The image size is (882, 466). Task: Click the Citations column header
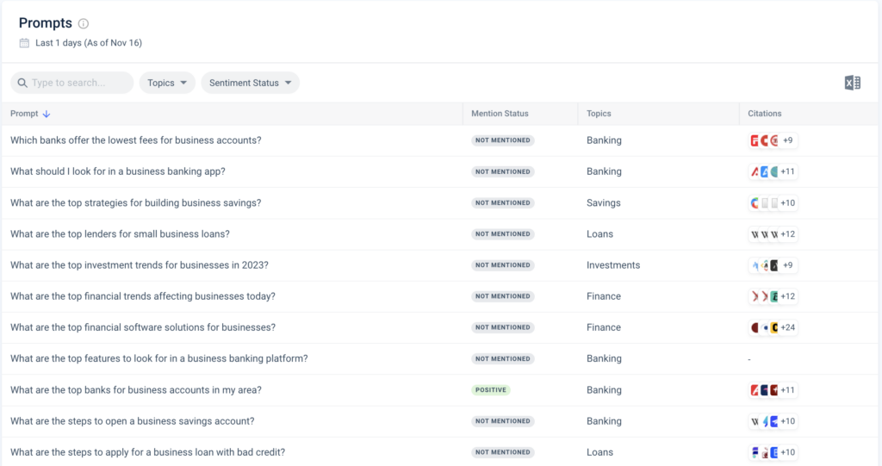(x=765, y=114)
